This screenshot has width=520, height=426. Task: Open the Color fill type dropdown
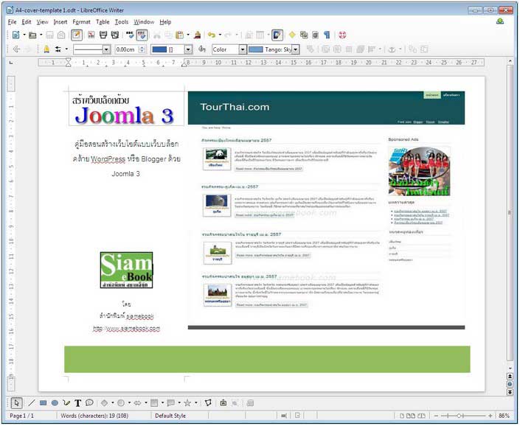pyautogui.click(x=243, y=49)
